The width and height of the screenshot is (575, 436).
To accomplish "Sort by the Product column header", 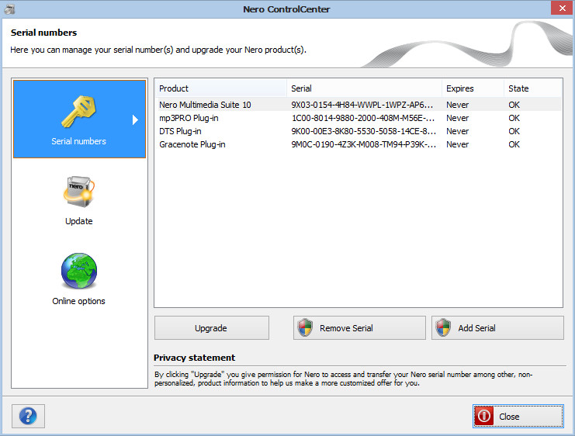I will (220, 88).
